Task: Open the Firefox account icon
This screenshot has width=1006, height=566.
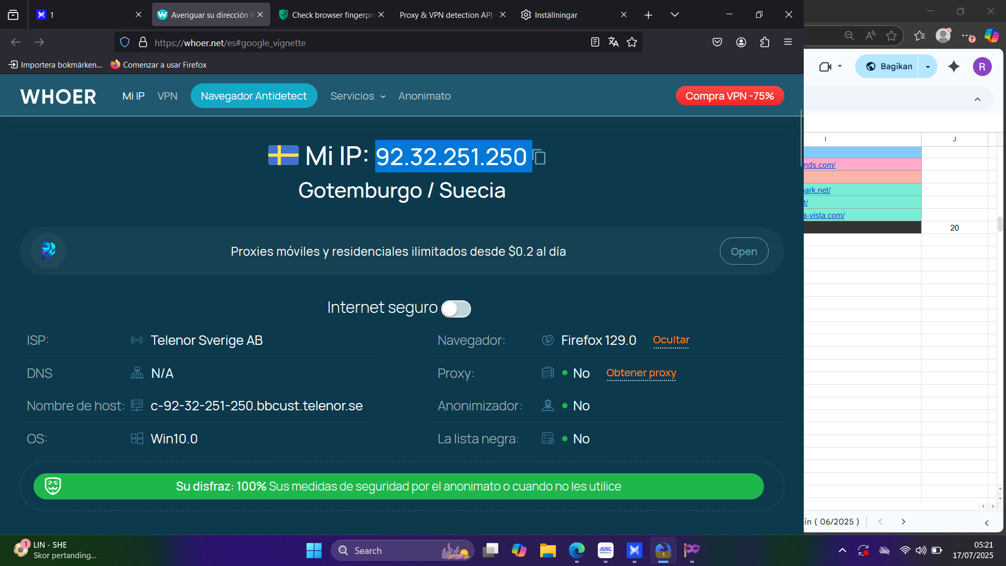Action: click(741, 42)
